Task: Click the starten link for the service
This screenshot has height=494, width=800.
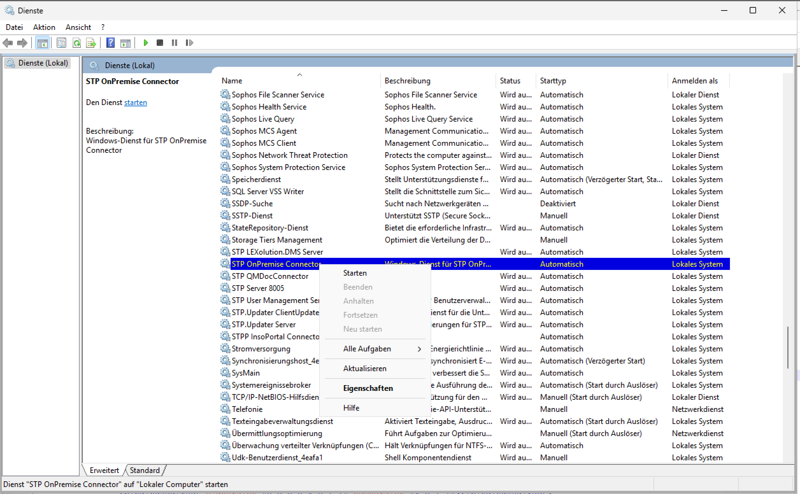Action: tap(135, 102)
